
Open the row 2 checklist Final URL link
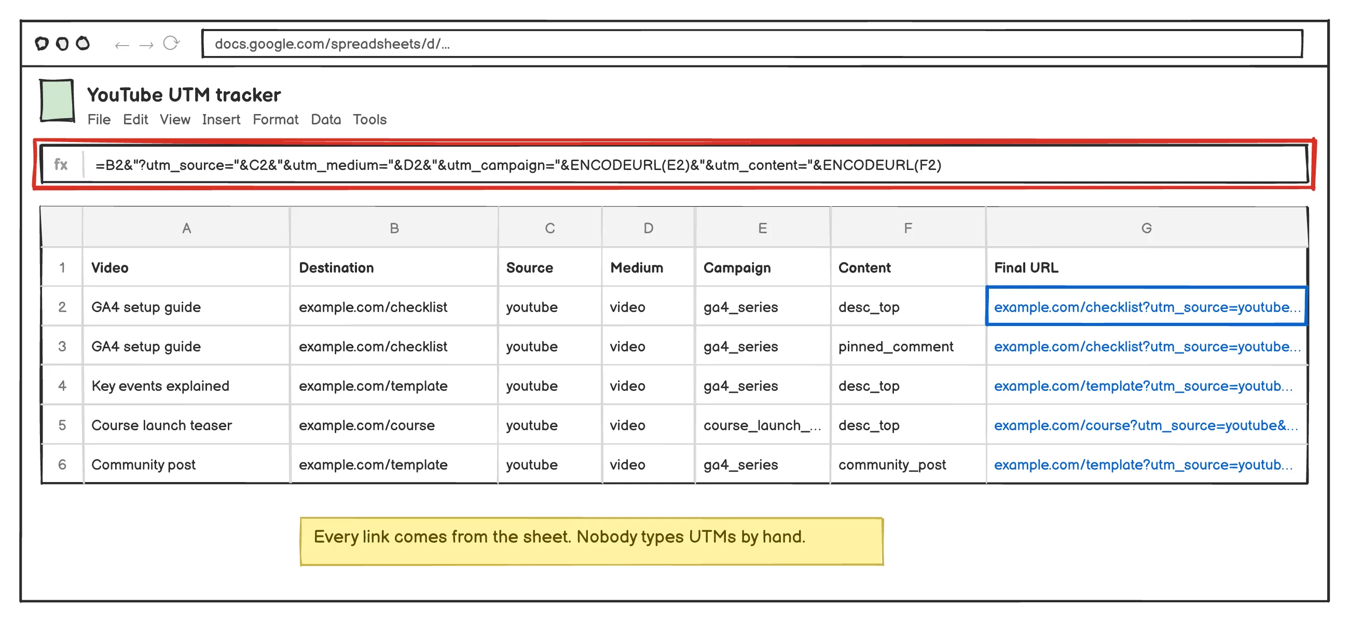1147,307
